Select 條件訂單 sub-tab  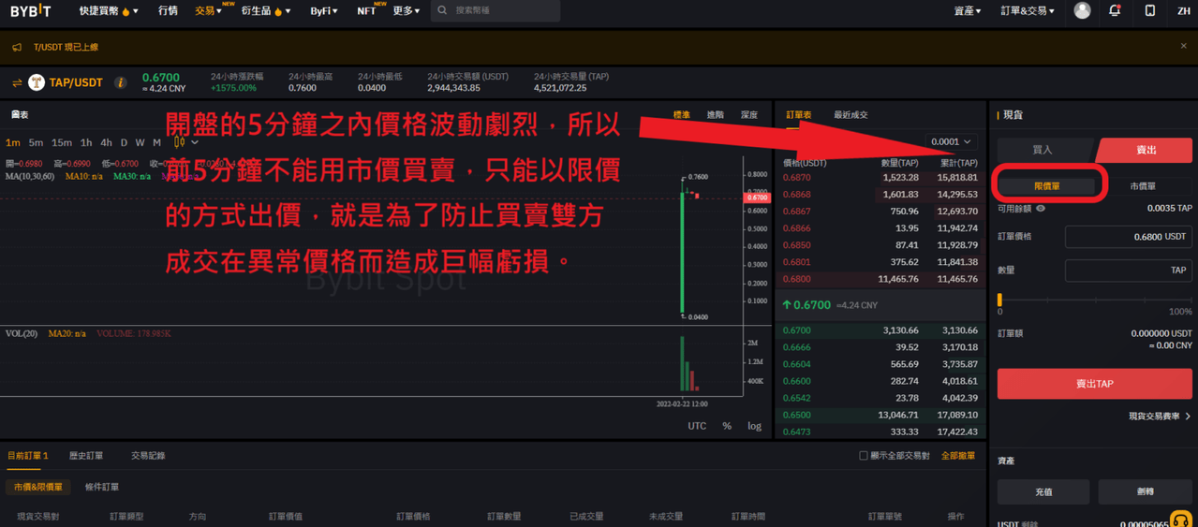(102, 487)
